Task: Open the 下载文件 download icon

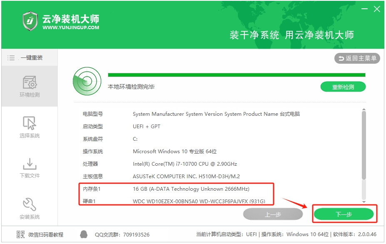Action: coord(30,164)
